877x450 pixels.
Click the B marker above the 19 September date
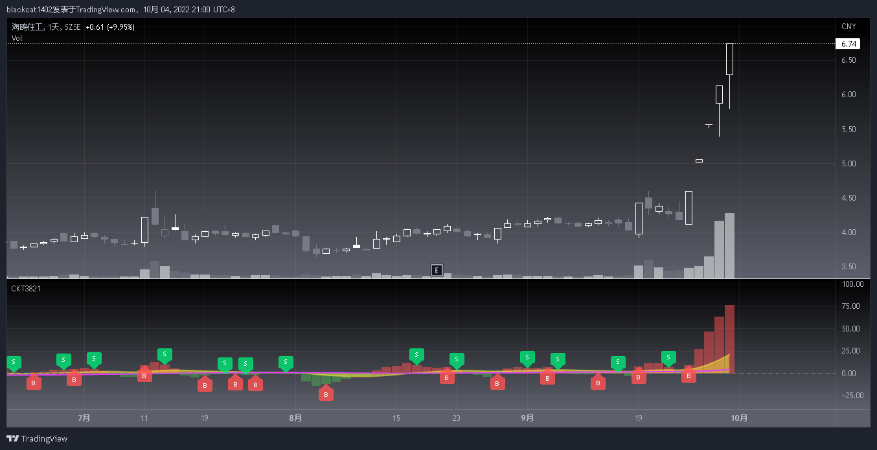click(x=639, y=376)
